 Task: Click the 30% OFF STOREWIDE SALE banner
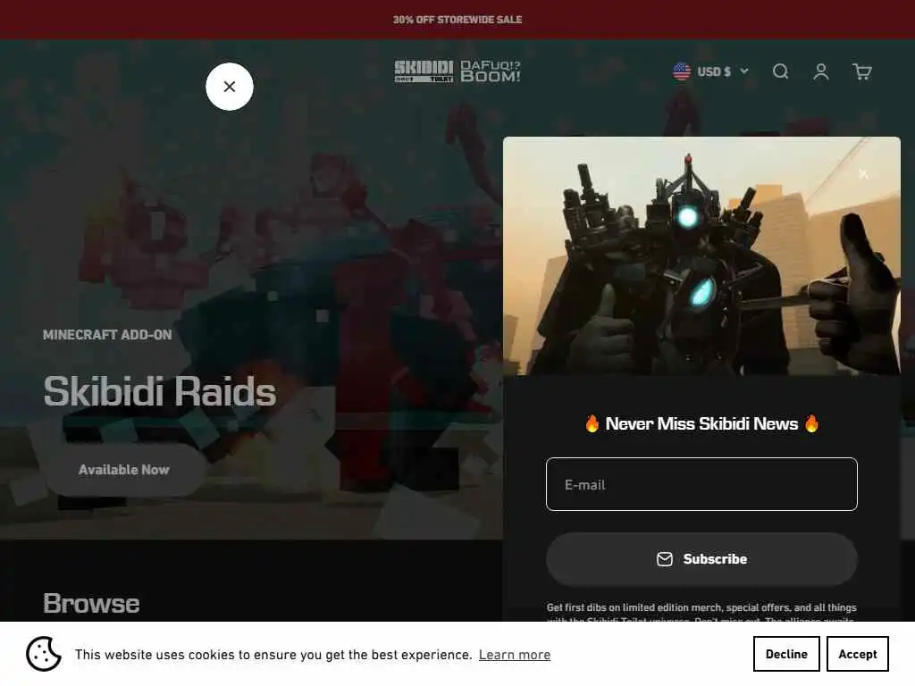point(457,20)
